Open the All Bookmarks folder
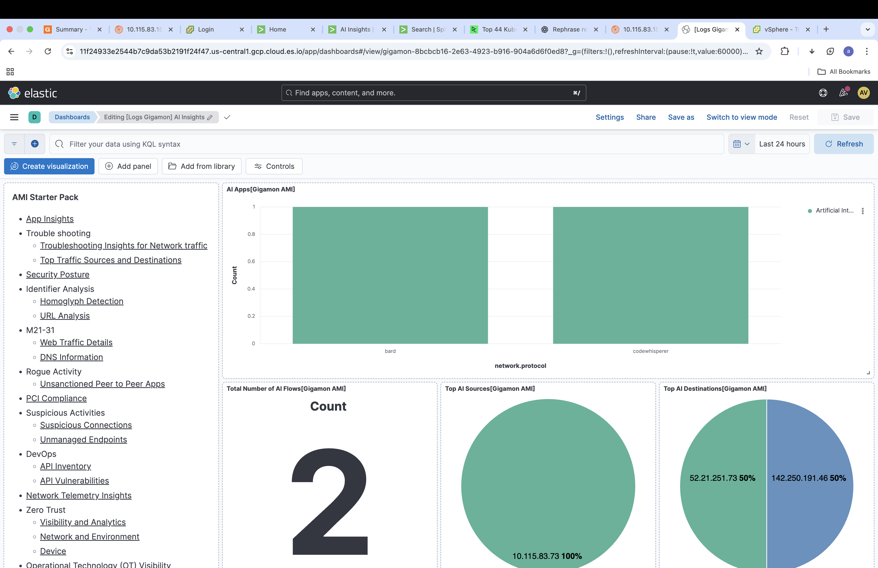This screenshot has height=568, width=878. click(x=843, y=71)
